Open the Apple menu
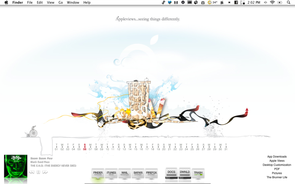Screen dimensions: 295x184 pos(6,2)
